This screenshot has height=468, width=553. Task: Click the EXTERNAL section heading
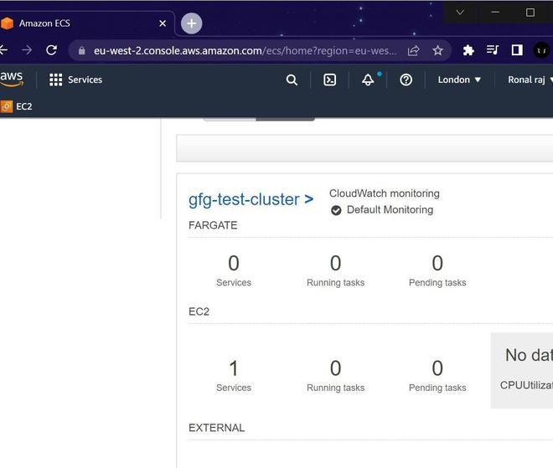tap(216, 428)
